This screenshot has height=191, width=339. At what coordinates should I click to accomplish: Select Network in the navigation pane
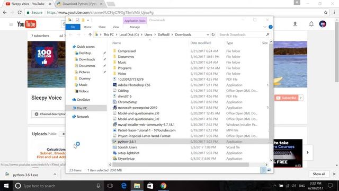[x=83, y=117]
